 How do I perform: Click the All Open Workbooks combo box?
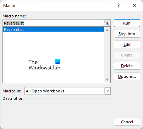[67, 91]
